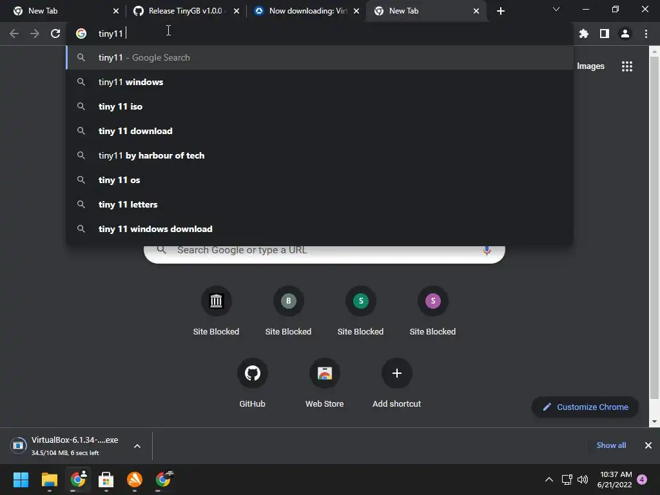Open the Chrome three-dot menu
660x495 pixels.
tap(646, 34)
